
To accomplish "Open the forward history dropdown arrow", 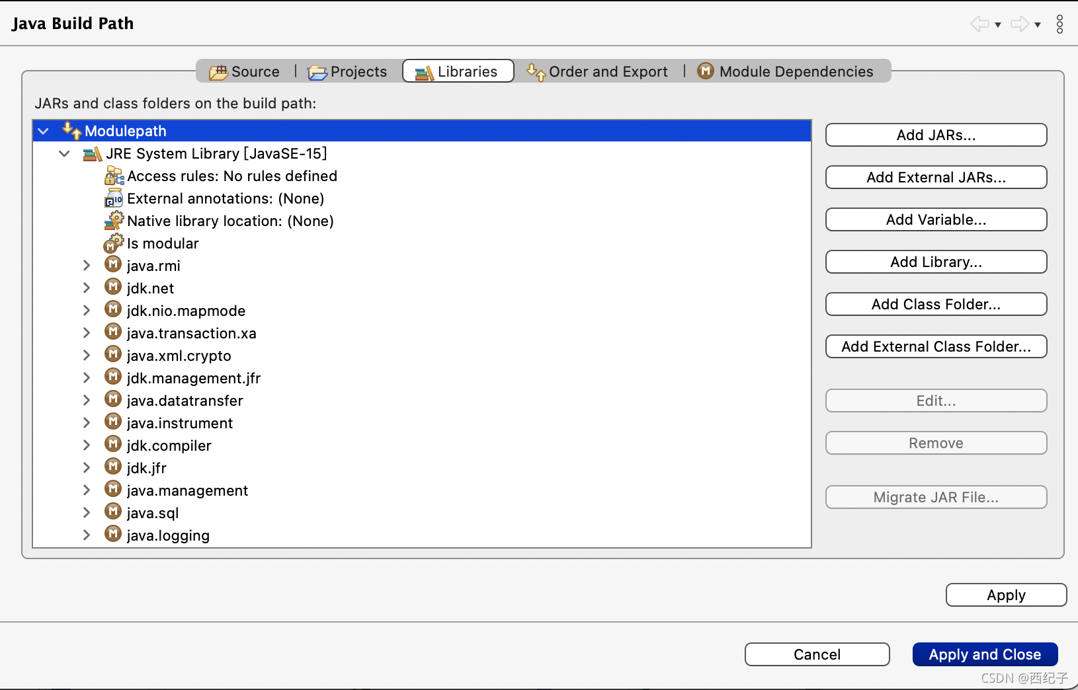I will [1038, 25].
